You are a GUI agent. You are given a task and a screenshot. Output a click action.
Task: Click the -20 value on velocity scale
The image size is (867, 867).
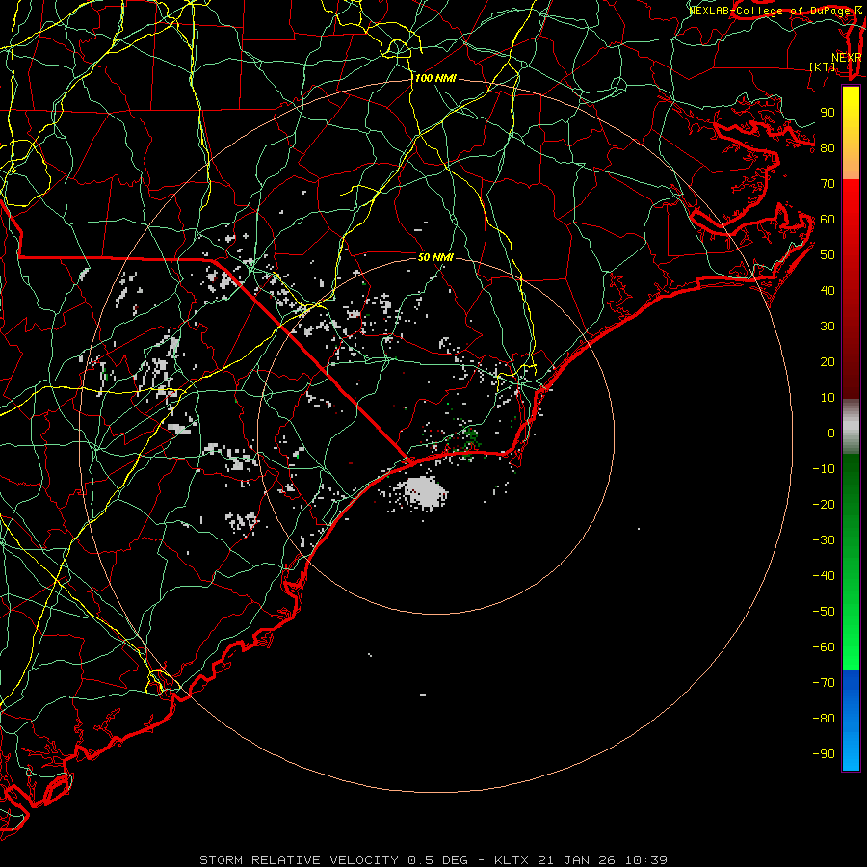(x=824, y=504)
